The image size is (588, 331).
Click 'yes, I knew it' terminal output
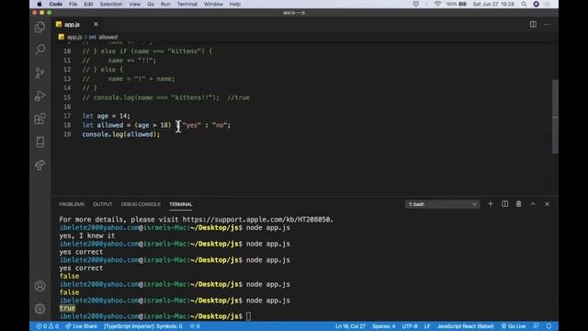click(87, 235)
